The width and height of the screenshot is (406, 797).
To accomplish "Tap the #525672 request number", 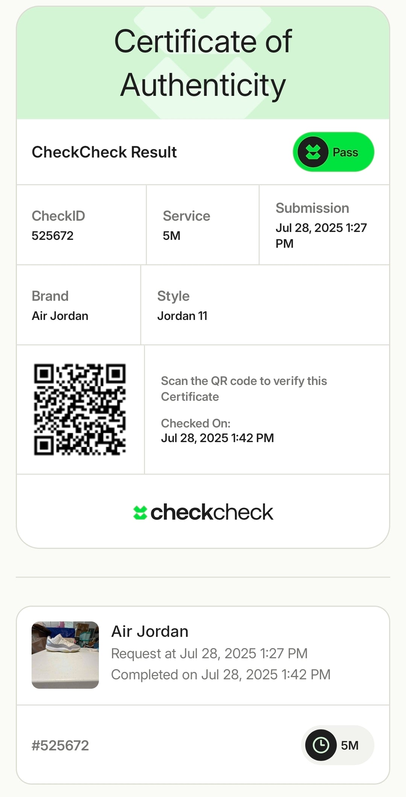I will click(60, 745).
